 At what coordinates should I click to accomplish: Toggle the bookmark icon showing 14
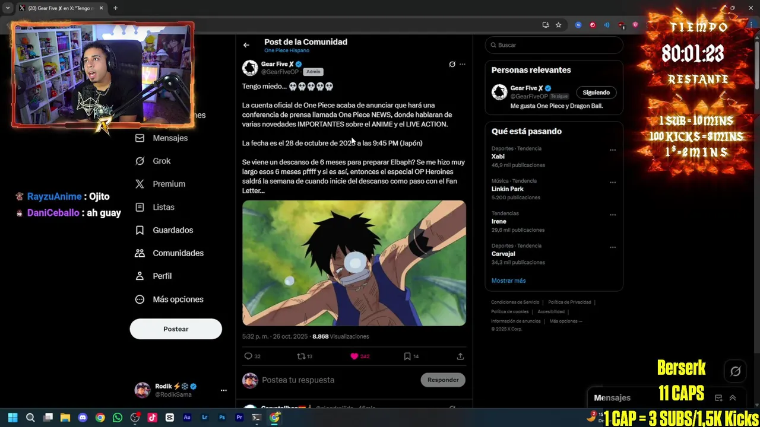point(407,356)
